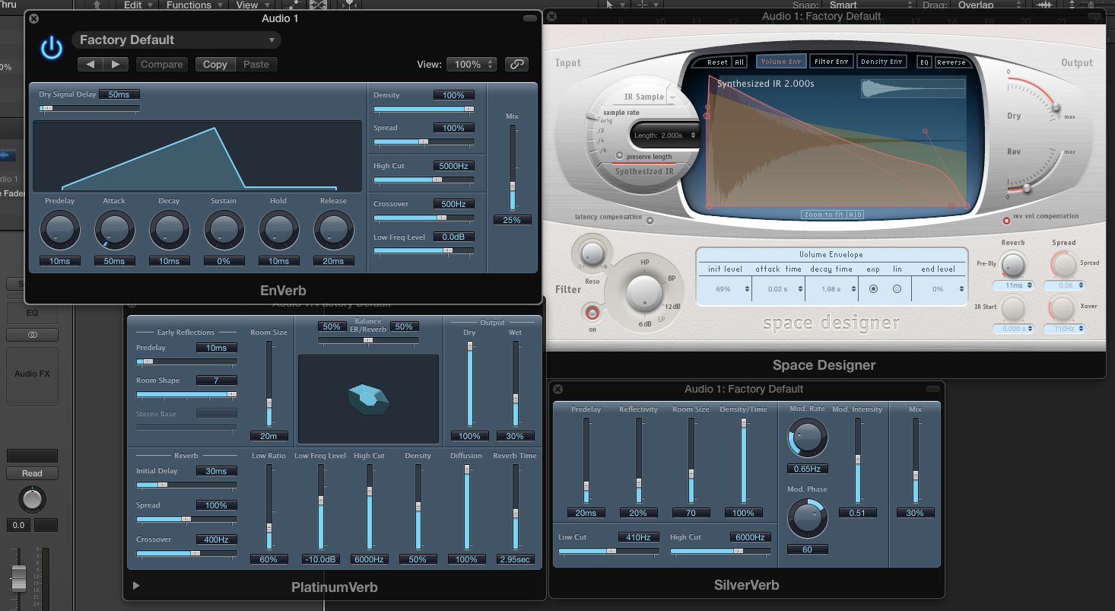Screen dimensions: 1115x611
Task: Switch to Synthesized IR mode
Action: coord(644,171)
